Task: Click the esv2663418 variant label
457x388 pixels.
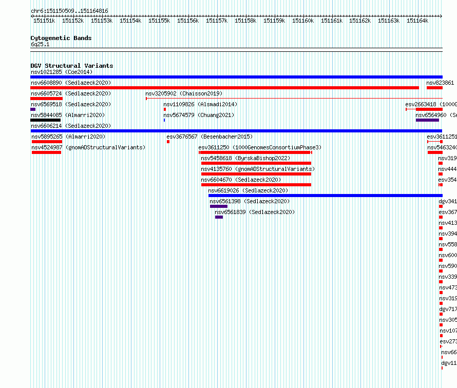Action: click(x=431, y=104)
